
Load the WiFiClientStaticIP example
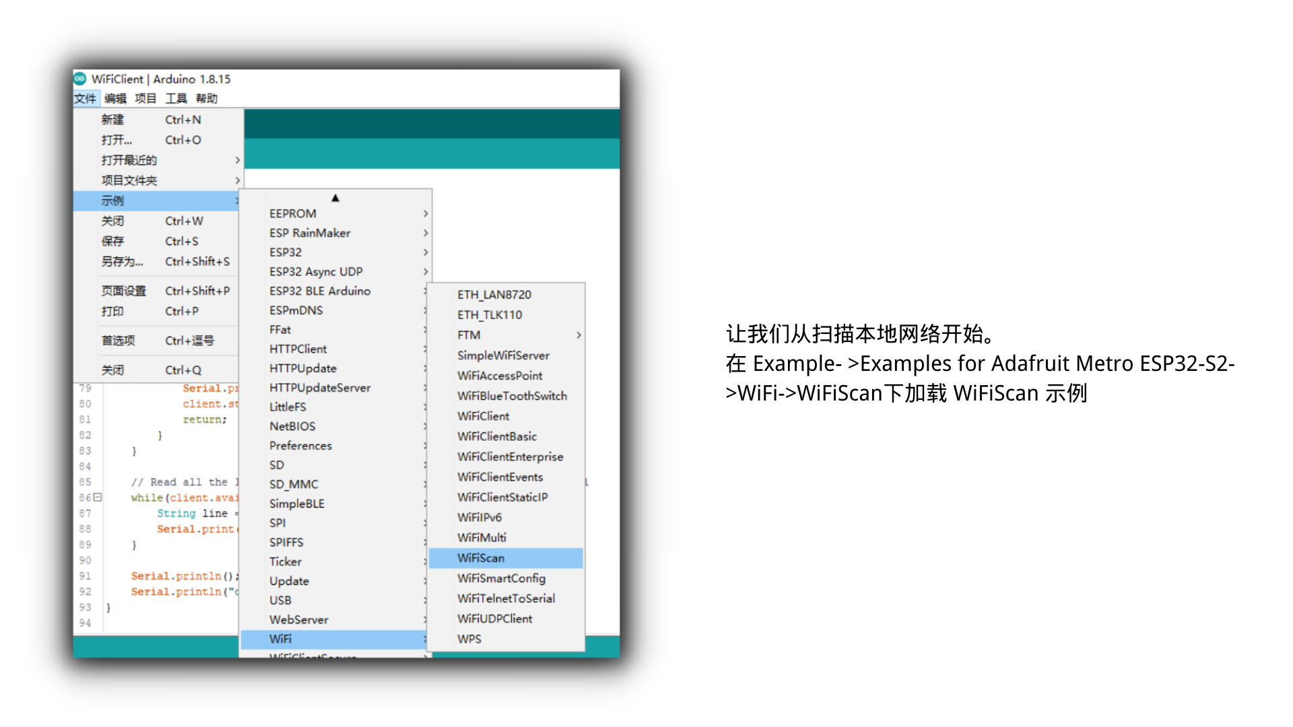pos(506,497)
